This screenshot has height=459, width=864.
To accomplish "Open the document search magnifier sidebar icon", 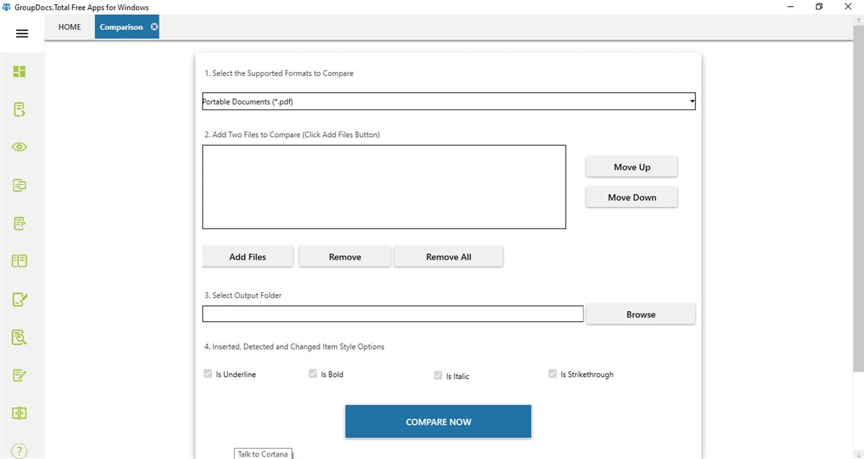I will (20, 337).
